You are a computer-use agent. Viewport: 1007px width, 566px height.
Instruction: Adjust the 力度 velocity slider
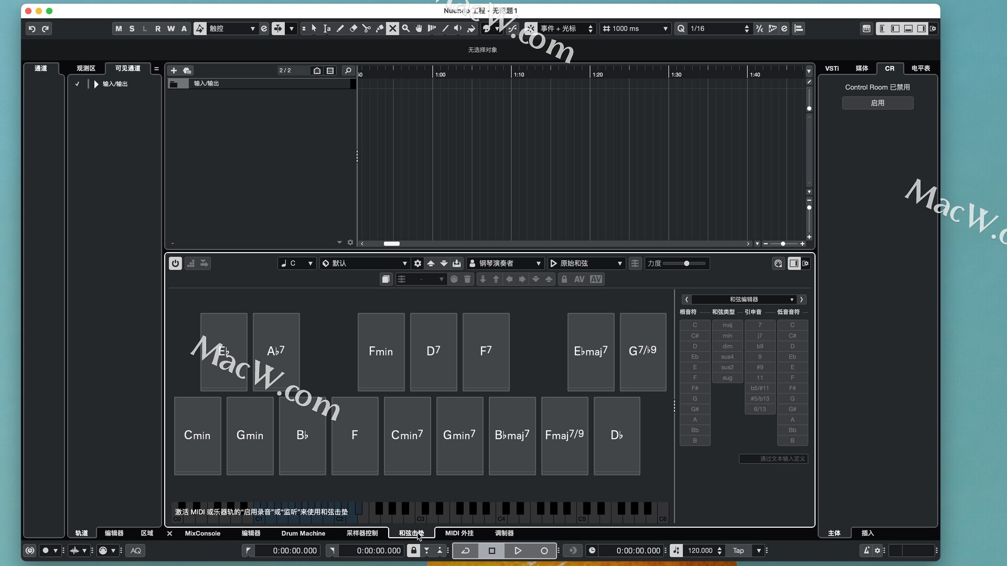click(x=686, y=263)
